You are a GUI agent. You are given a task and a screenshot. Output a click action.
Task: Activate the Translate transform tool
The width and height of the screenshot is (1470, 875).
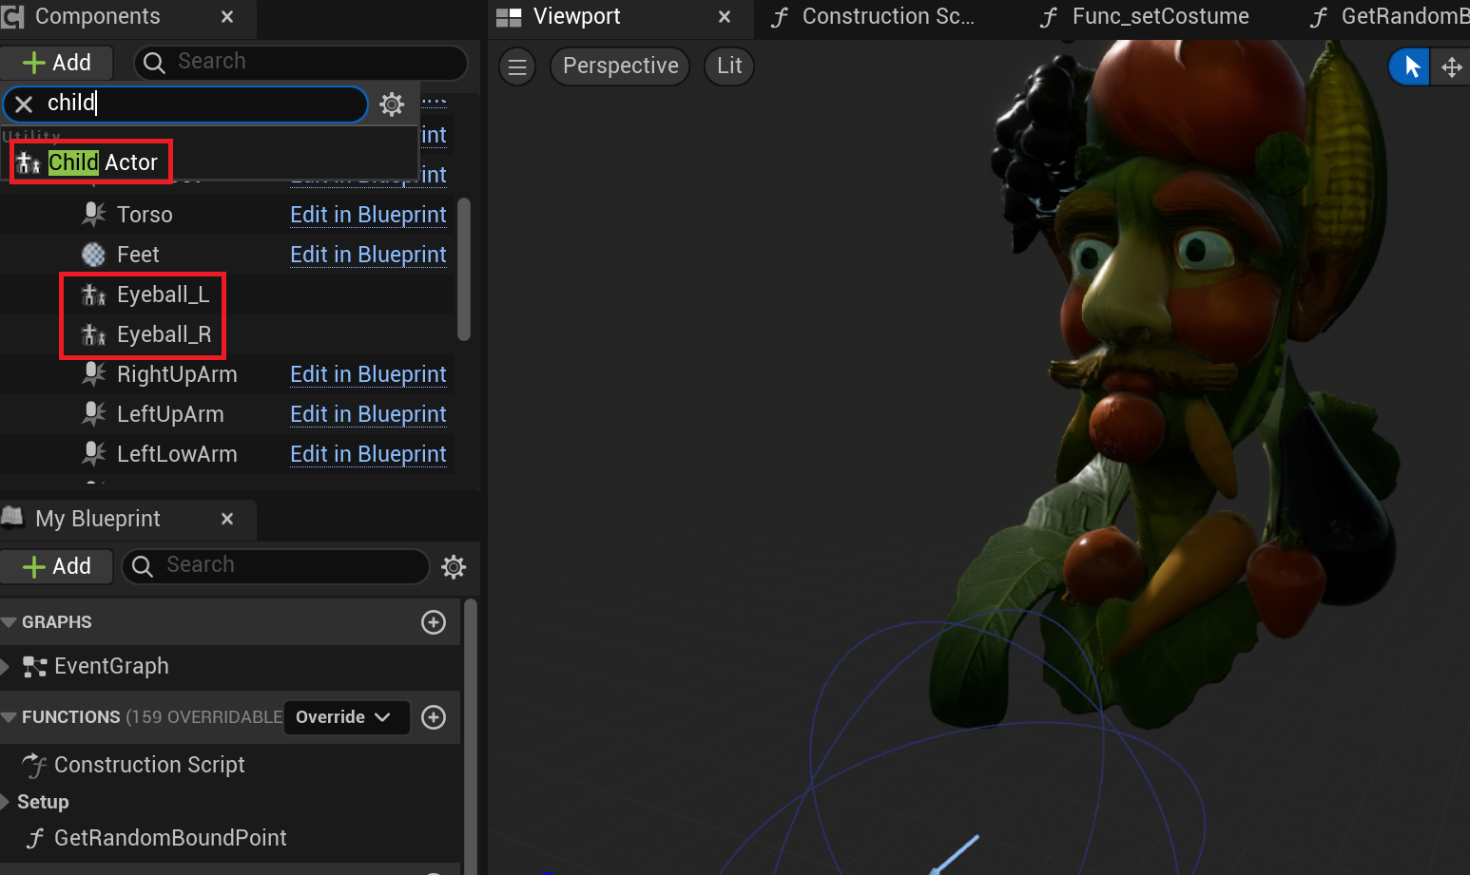click(x=1451, y=67)
